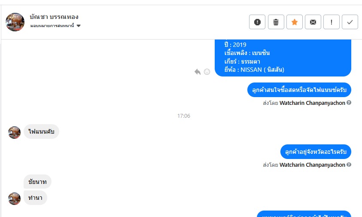Click the assign conversation label text

click(x=52, y=26)
